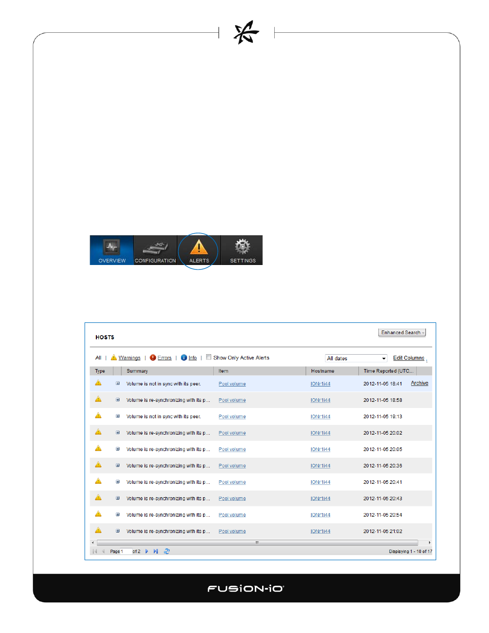Jump to the last page of alerts
Viewport: 489px width, 633px height.
(156, 552)
